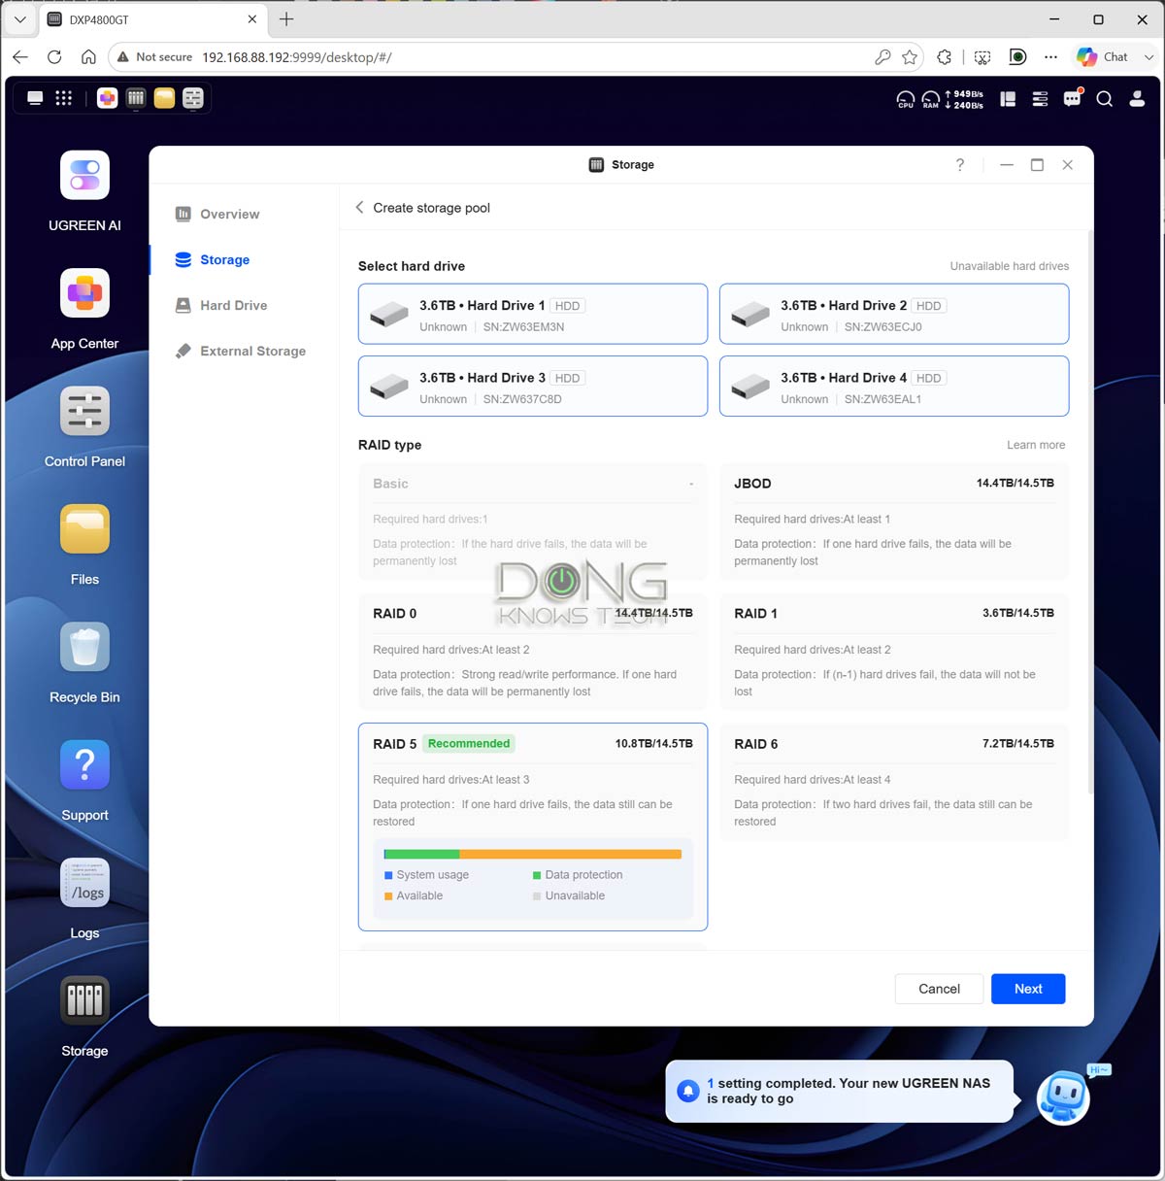Click the UGREEN robot assistant mascot
1165x1181 pixels.
point(1064,1097)
